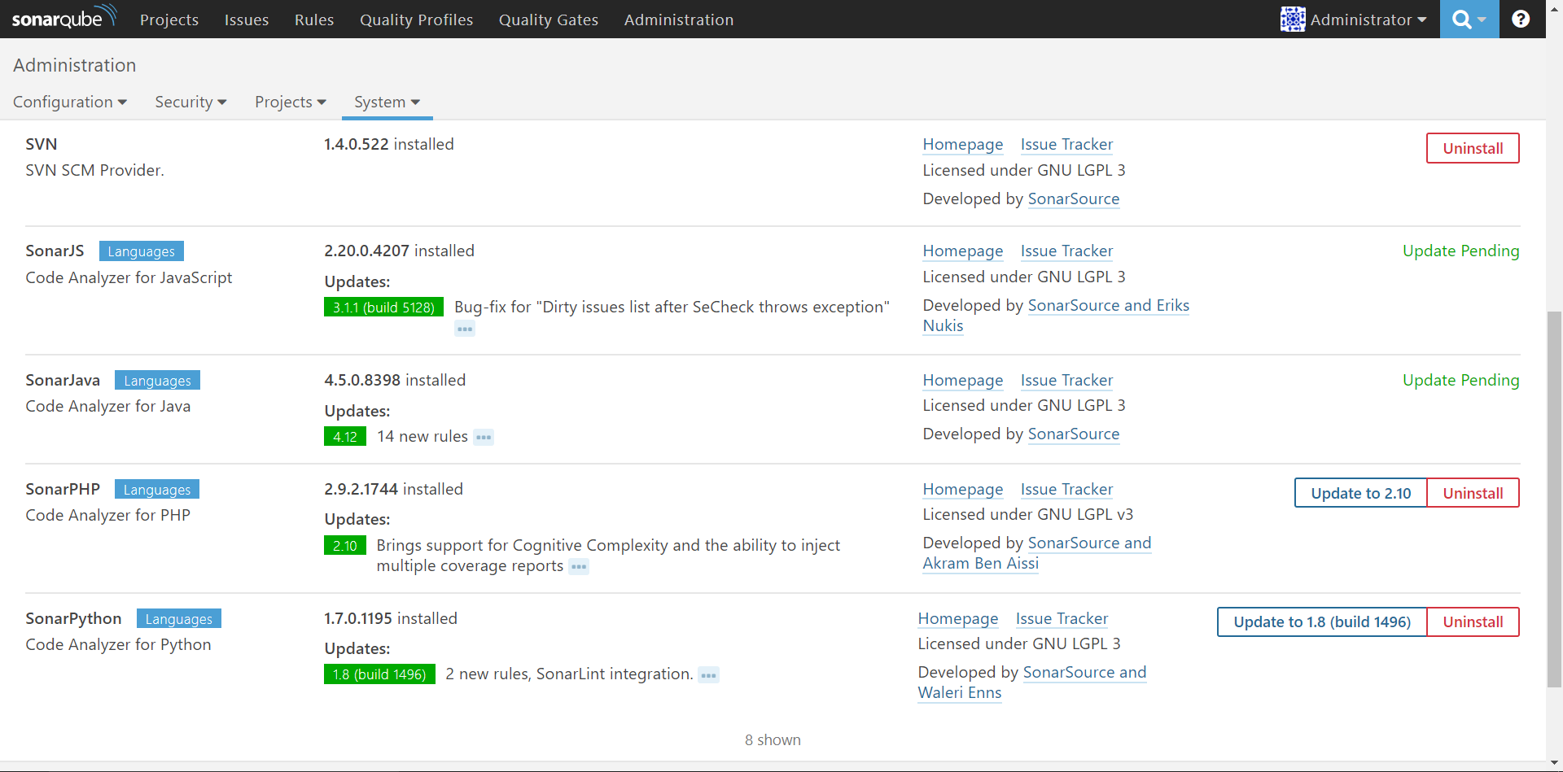Open SonarJava Homepage link

coord(963,380)
